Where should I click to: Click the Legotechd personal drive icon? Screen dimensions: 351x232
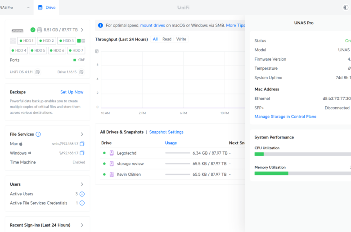[x=112, y=153]
